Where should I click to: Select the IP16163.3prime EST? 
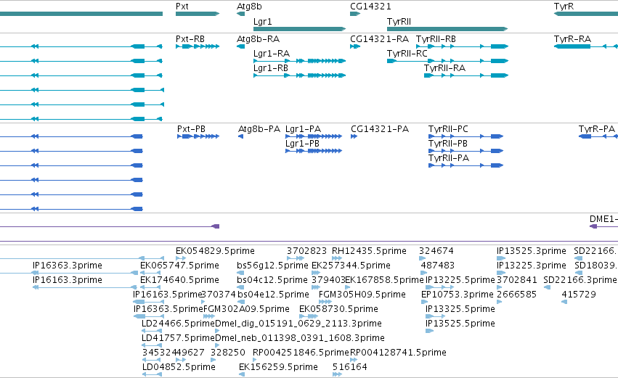click(85, 287)
